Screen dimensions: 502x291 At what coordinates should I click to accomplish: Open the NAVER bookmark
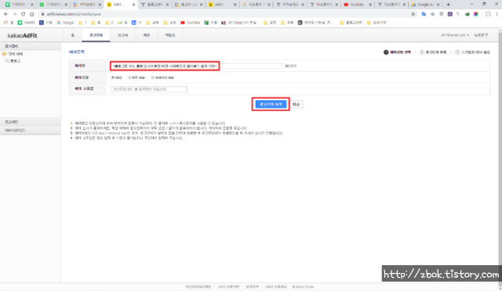click(26, 23)
